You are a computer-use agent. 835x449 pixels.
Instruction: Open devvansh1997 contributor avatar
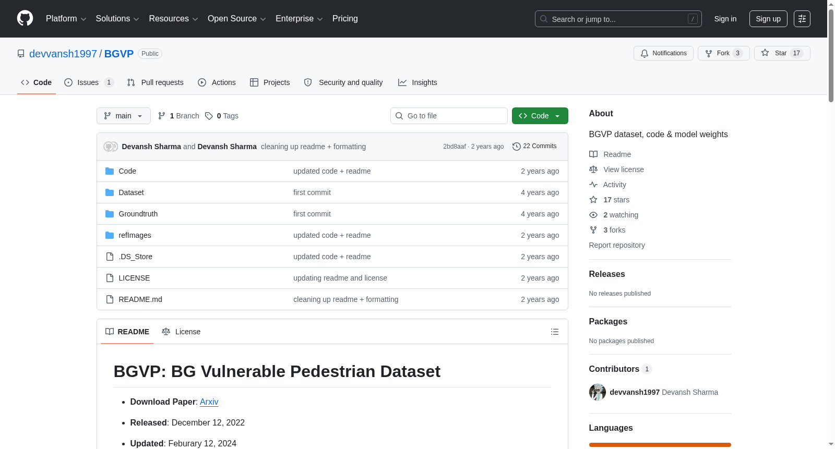pyautogui.click(x=598, y=392)
